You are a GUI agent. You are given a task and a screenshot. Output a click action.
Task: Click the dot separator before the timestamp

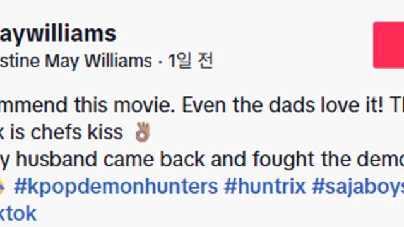click(x=160, y=62)
